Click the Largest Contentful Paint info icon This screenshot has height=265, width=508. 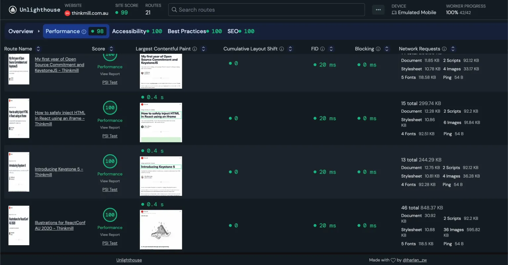(x=195, y=49)
